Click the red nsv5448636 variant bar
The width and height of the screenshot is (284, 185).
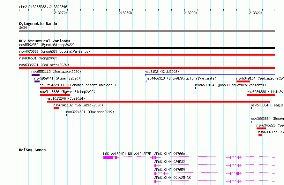(x=55, y=95)
